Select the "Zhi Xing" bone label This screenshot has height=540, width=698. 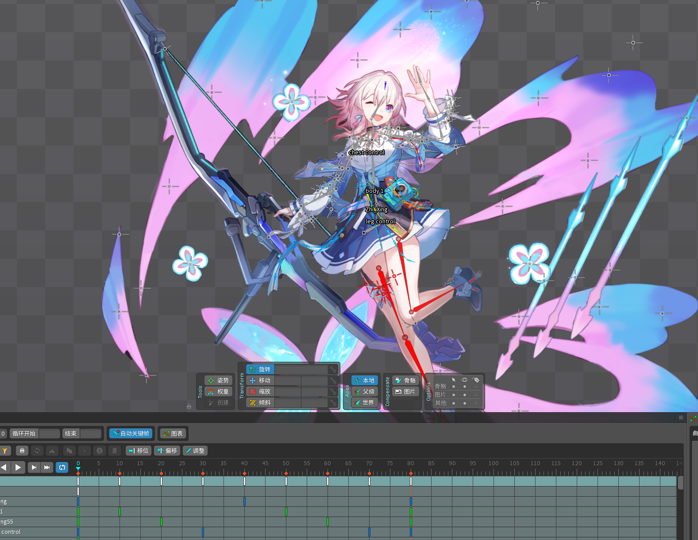click(376, 209)
